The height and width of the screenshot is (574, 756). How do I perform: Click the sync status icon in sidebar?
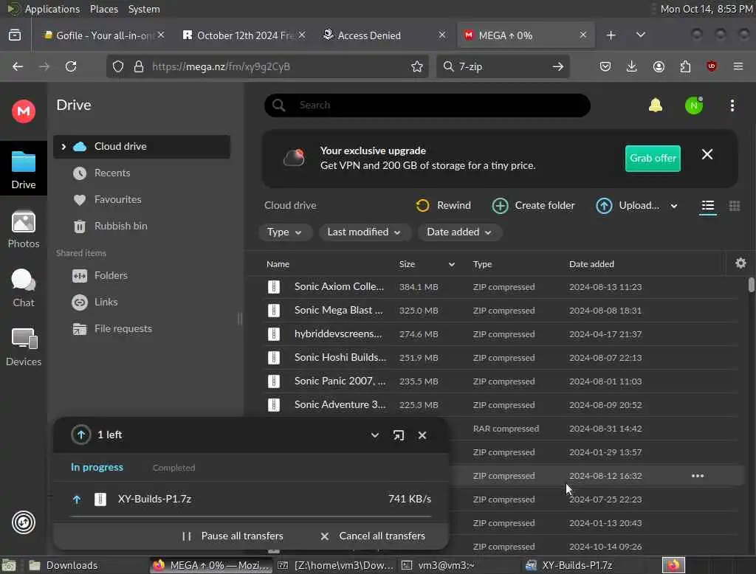point(23,522)
